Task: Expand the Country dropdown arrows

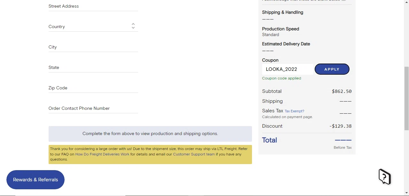Action: tap(133, 26)
